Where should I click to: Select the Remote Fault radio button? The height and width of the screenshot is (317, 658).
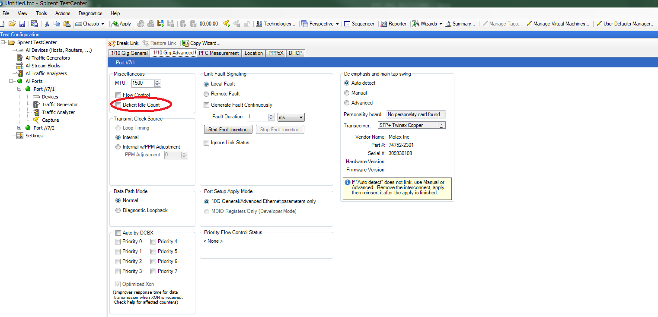tap(206, 94)
